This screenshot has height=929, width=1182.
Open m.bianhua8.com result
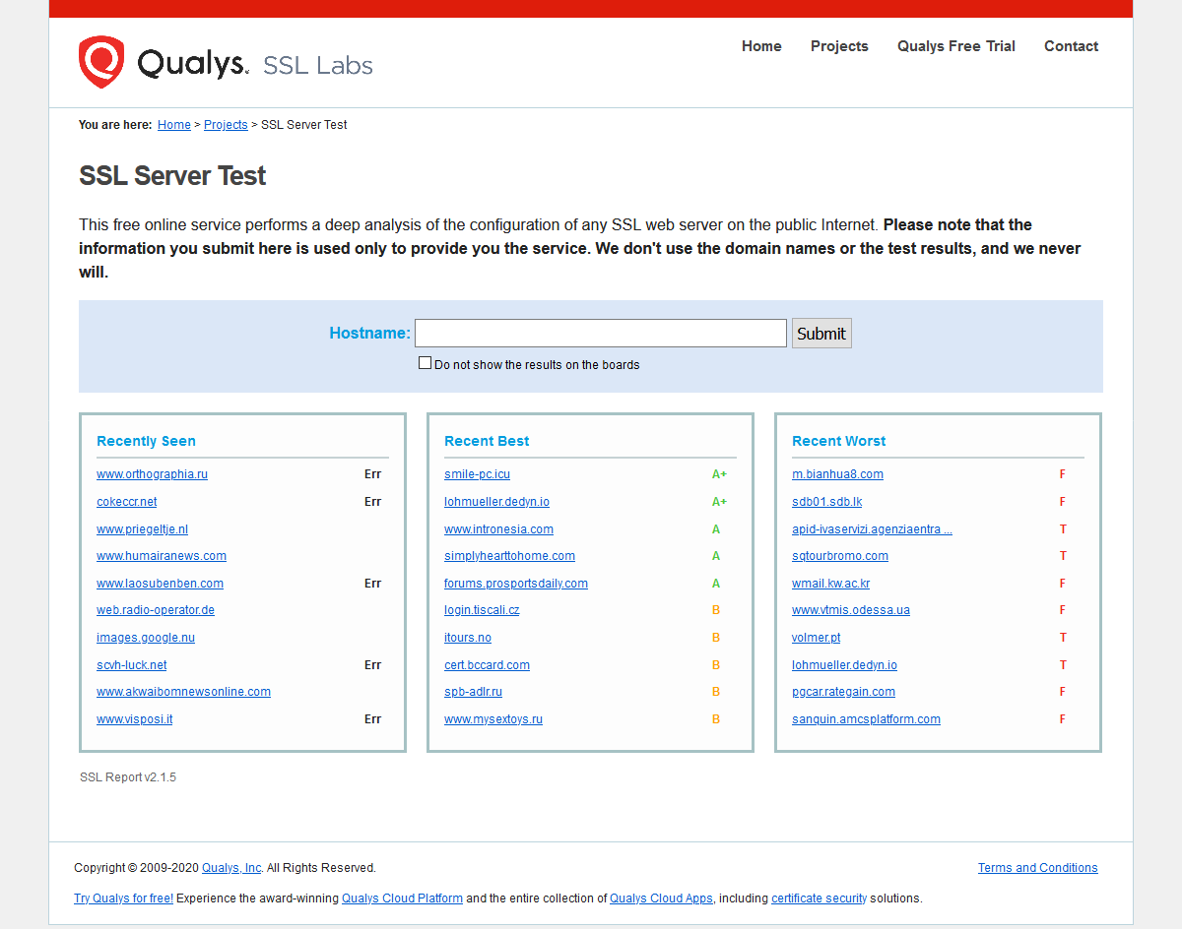(837, 474)
